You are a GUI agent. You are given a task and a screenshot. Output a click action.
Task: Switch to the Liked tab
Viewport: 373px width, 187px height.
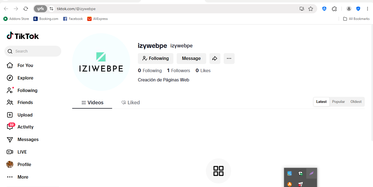click(130, 103)
